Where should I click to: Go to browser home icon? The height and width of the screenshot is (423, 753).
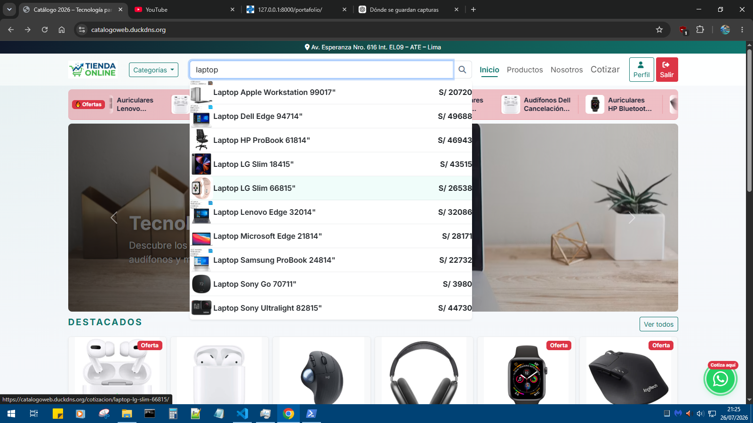point(62,30)
